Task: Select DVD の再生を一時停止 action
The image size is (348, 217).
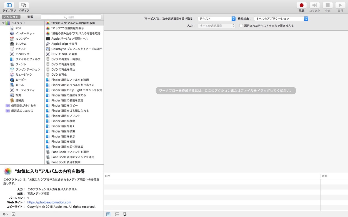Action: 74,59
